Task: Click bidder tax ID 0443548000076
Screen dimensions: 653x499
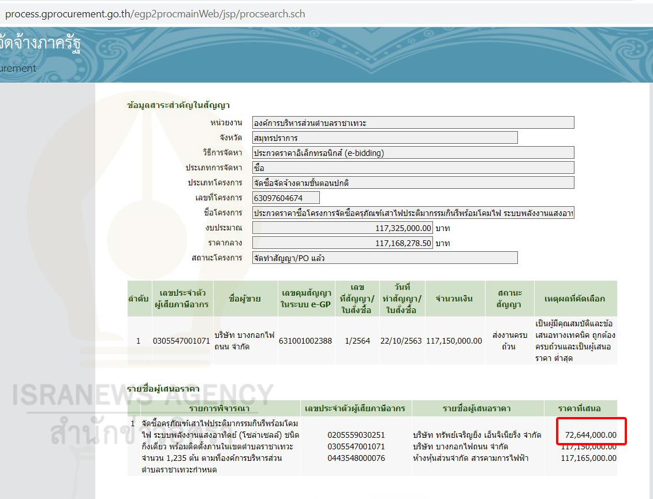Action: pyautogui.click(x=356, y=458)
